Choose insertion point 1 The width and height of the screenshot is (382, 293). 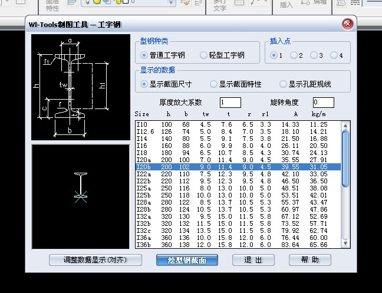coord(276,55)
